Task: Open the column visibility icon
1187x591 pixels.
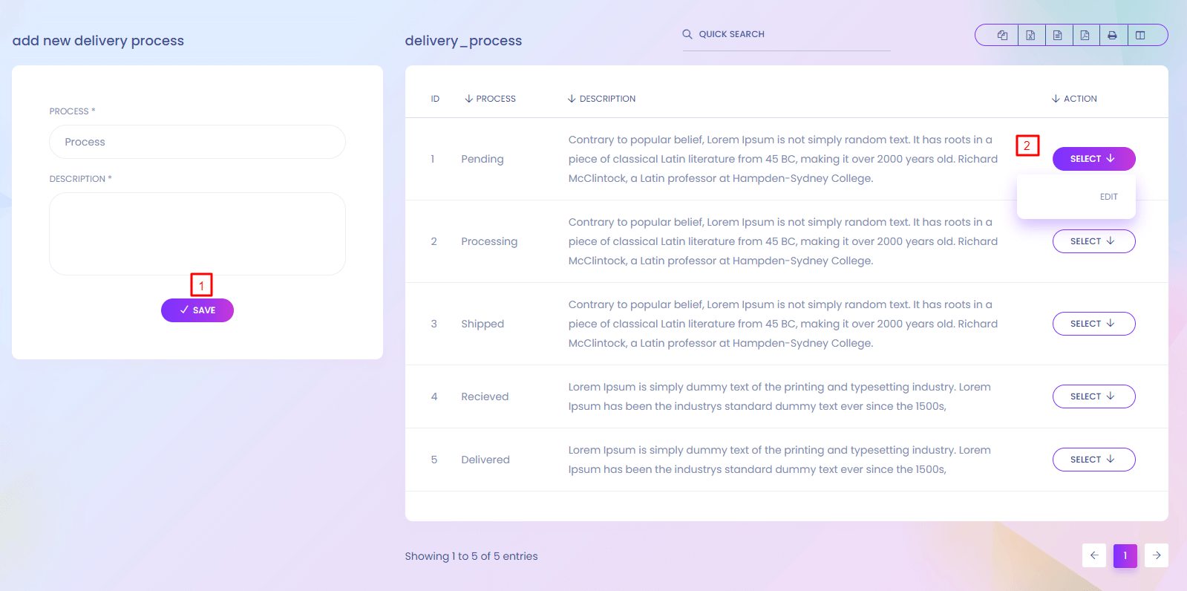Action: point(1140,35)
